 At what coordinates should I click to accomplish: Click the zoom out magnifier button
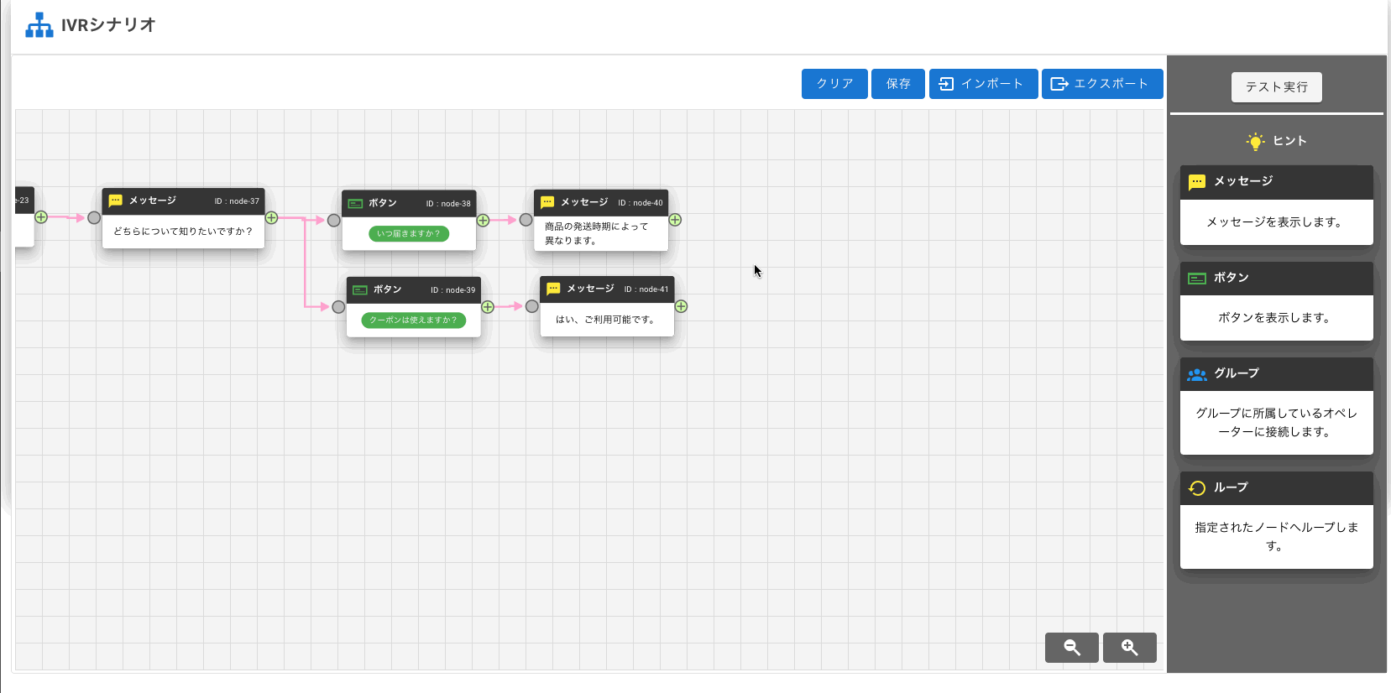click(1071, 647)
